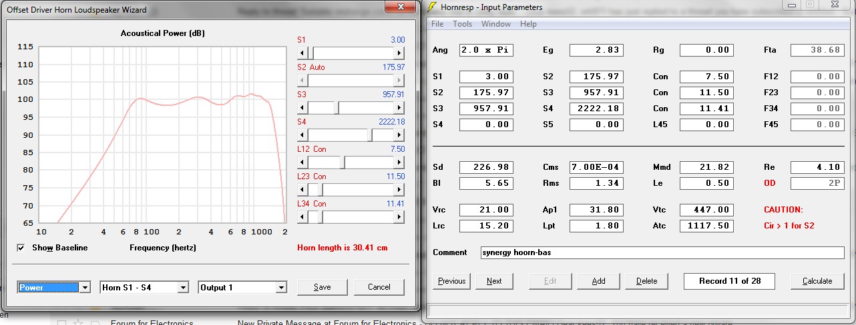Toggle the Show Baseline checkbox

[21, 248]
